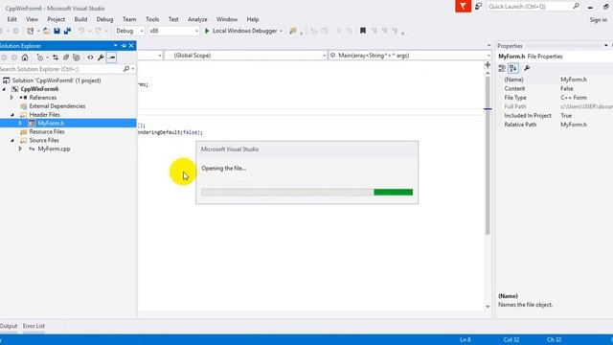Click Solution Explorer search magnifier icon
This screenshot has width=613, height=345.
[126, 69]
